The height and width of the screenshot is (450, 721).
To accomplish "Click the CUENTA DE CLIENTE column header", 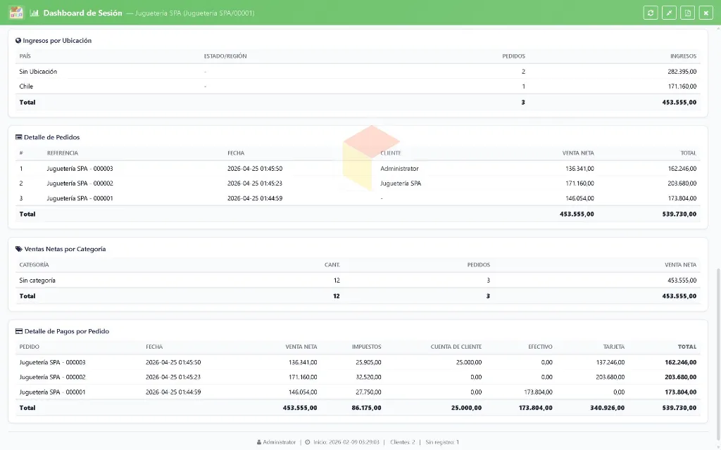I will point(456,347).
